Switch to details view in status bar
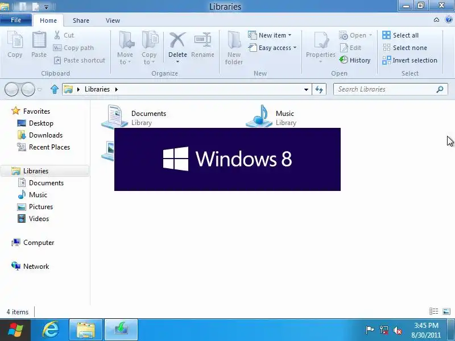 point(434,311)
